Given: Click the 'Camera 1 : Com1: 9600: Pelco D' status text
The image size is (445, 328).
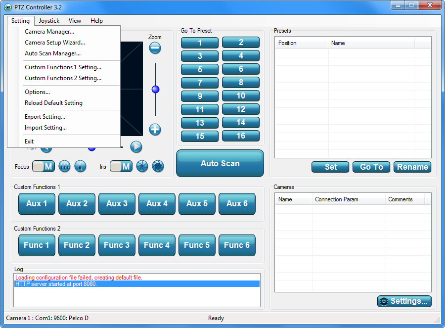Looking at the screenshot, I should coord(47,318).
